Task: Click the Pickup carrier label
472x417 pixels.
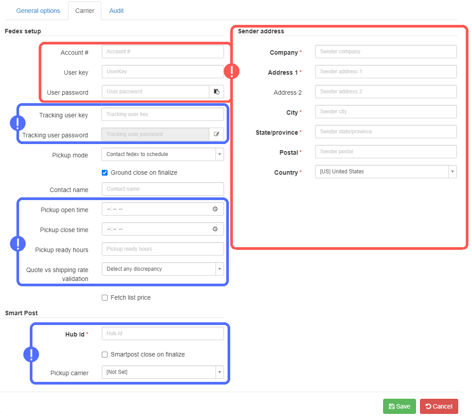Action: pos(69,373)
